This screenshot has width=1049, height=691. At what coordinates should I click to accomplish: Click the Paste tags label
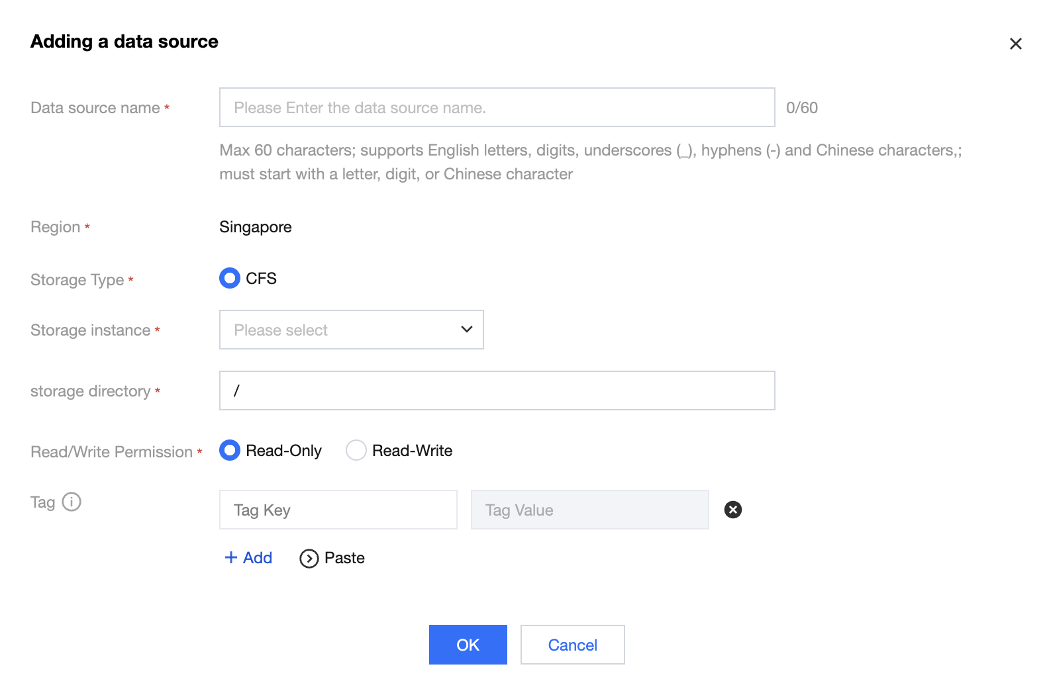(x=344, y=558)
